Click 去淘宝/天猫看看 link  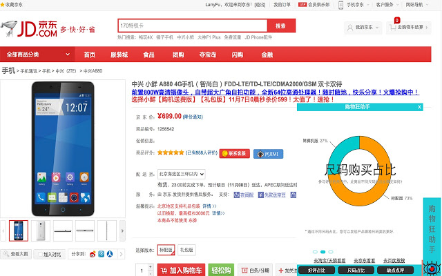[x=329, y=261]
